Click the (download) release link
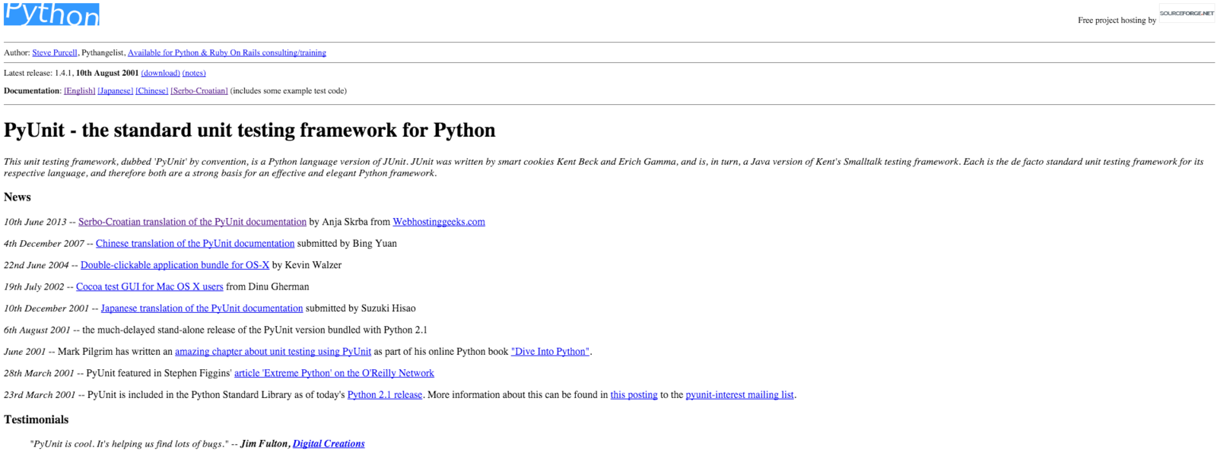This screenshot has width=1217, height=452. click(160, 73)
